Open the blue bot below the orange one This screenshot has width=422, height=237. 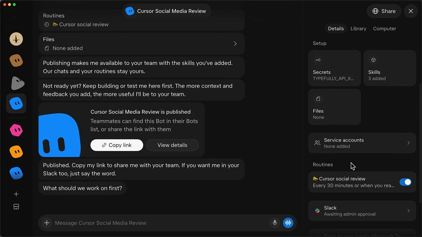click(16, 173)
